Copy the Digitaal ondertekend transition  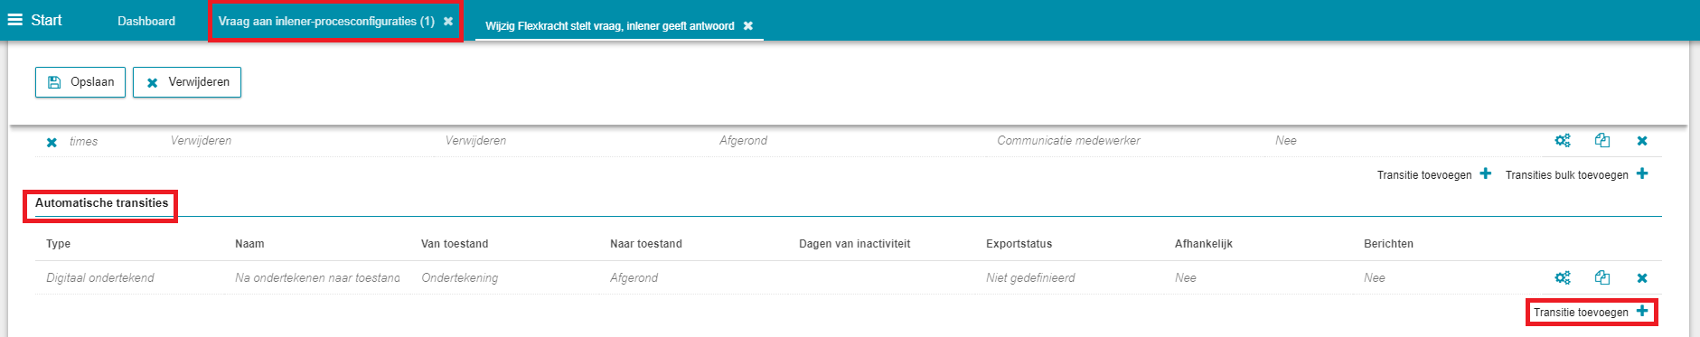point(1602,277)
